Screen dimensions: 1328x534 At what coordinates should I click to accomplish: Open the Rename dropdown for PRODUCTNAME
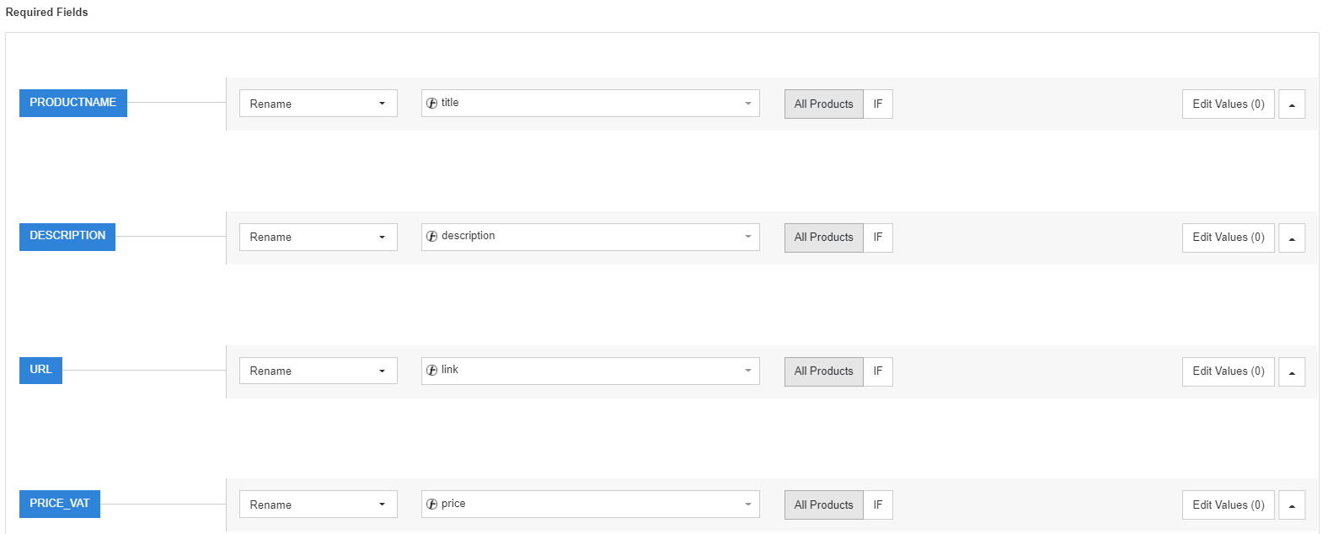tap(318, 104)
